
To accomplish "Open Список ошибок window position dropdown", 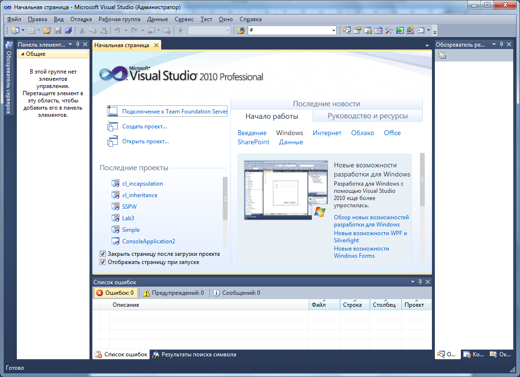I will pyautogui.click(x=413, y=282).
